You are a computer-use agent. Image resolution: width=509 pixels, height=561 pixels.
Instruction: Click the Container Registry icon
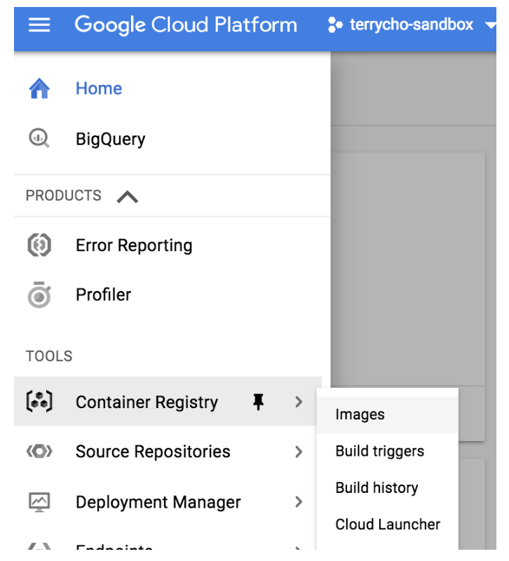click(39, 401)
